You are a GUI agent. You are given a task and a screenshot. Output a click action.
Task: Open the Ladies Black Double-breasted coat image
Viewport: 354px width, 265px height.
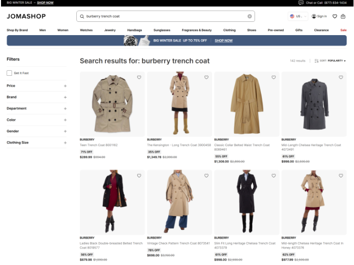pos(112,202)
